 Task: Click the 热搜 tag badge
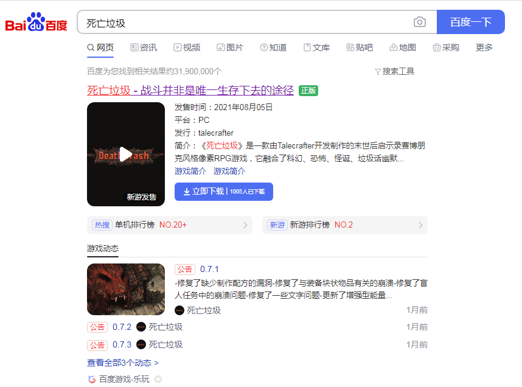pyautogui.click(x=102, y=225)
